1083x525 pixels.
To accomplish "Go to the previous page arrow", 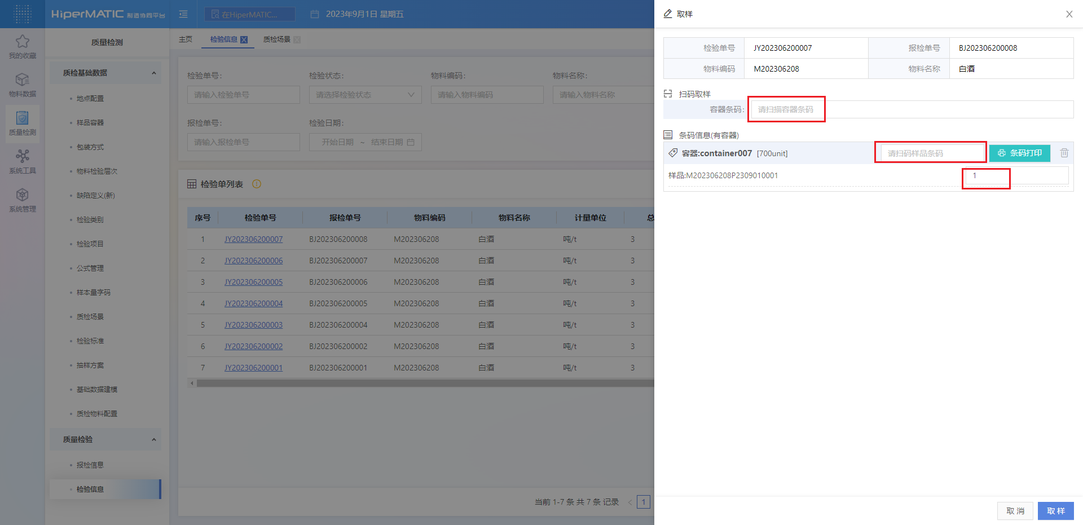I will click(x=629, y=502).
